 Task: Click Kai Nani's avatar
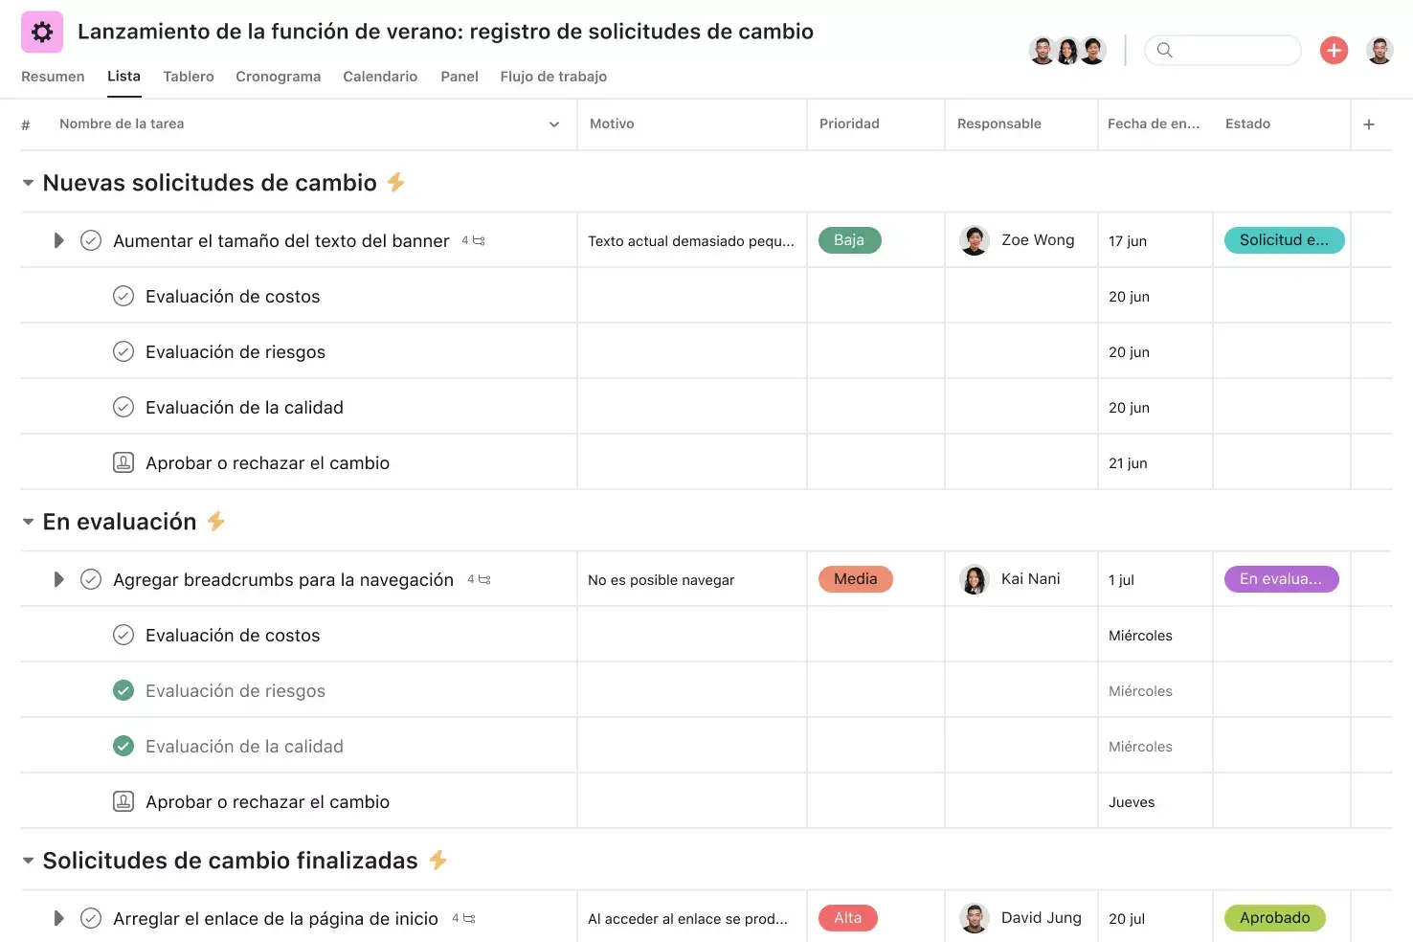click(x=975, y=579)
